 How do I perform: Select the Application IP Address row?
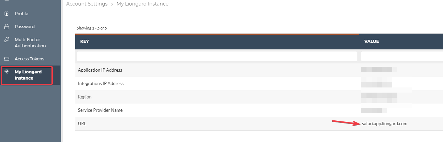click(259, 70)
